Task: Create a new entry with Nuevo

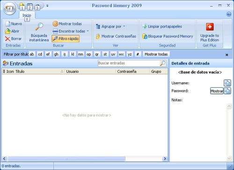Action: click(x=14, y=24)
